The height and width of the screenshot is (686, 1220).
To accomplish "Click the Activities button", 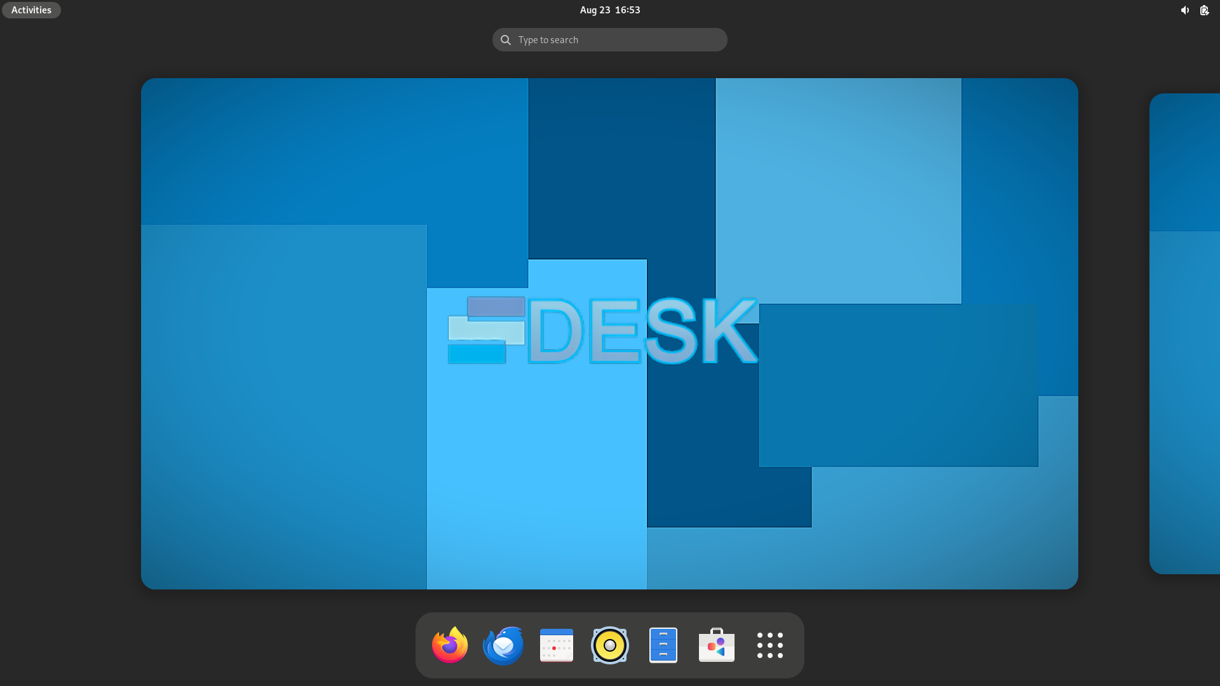I will (31, 10).
